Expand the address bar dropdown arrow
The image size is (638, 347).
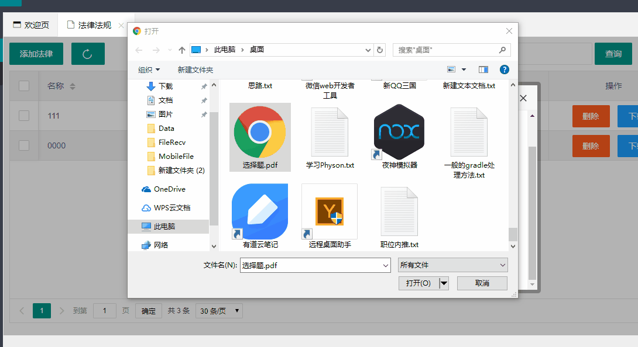(368, 50)
